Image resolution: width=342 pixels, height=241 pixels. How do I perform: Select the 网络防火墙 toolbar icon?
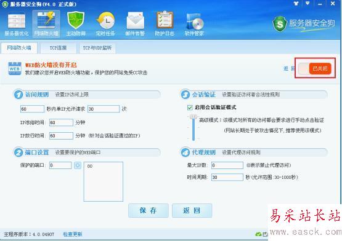(46, 24)
